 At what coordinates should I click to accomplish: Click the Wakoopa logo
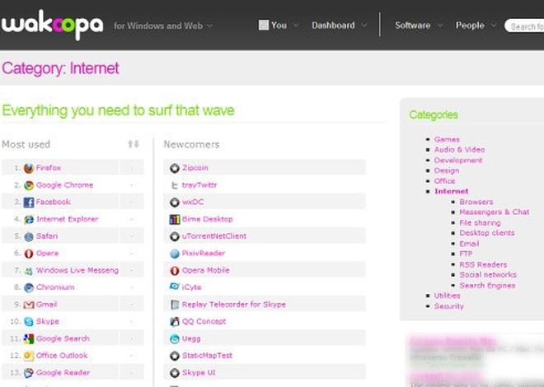click(x=52, y=24)
